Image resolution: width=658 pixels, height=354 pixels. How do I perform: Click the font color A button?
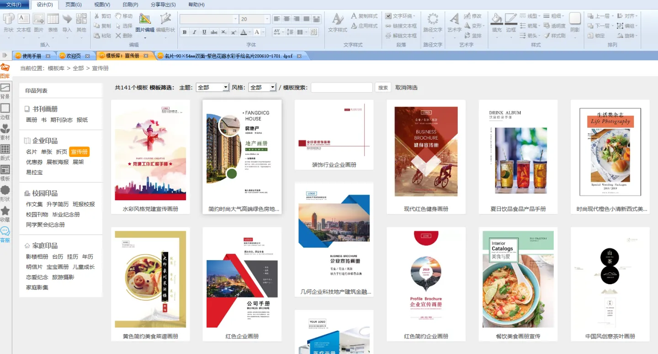point(244,32)
